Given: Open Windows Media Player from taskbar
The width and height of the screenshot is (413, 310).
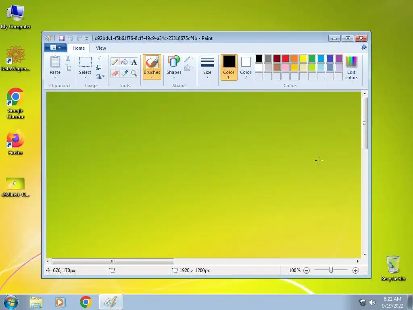Looking at the screenshot, I should (60, 302).
